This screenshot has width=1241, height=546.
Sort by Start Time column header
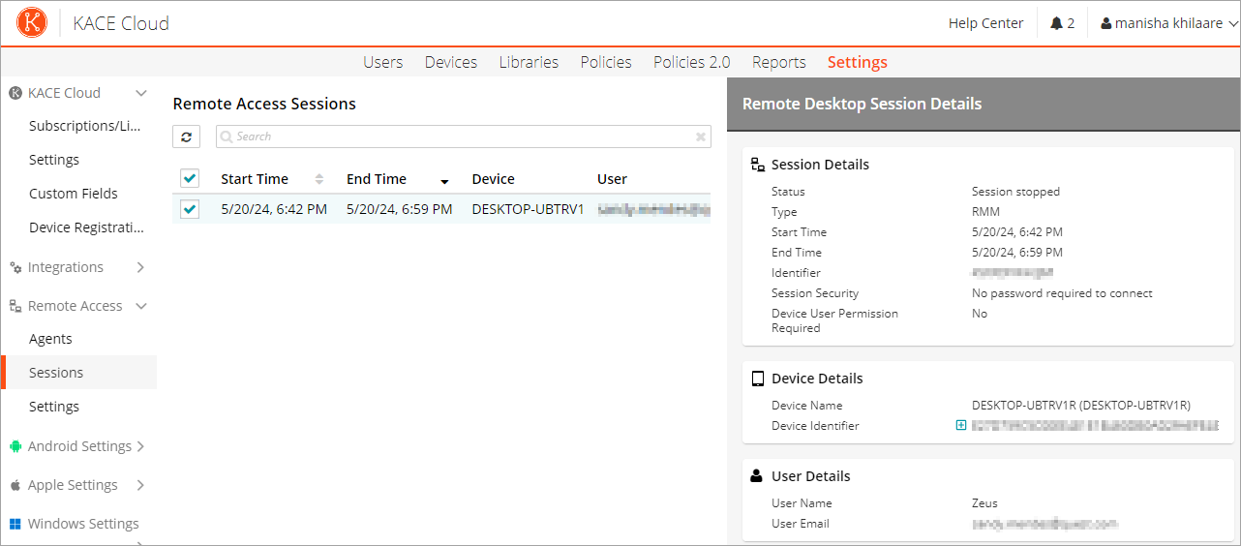pyautogui.click(x=255, y=179)
